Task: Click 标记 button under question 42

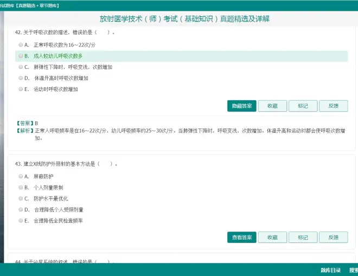Action: tap(303, 106)
